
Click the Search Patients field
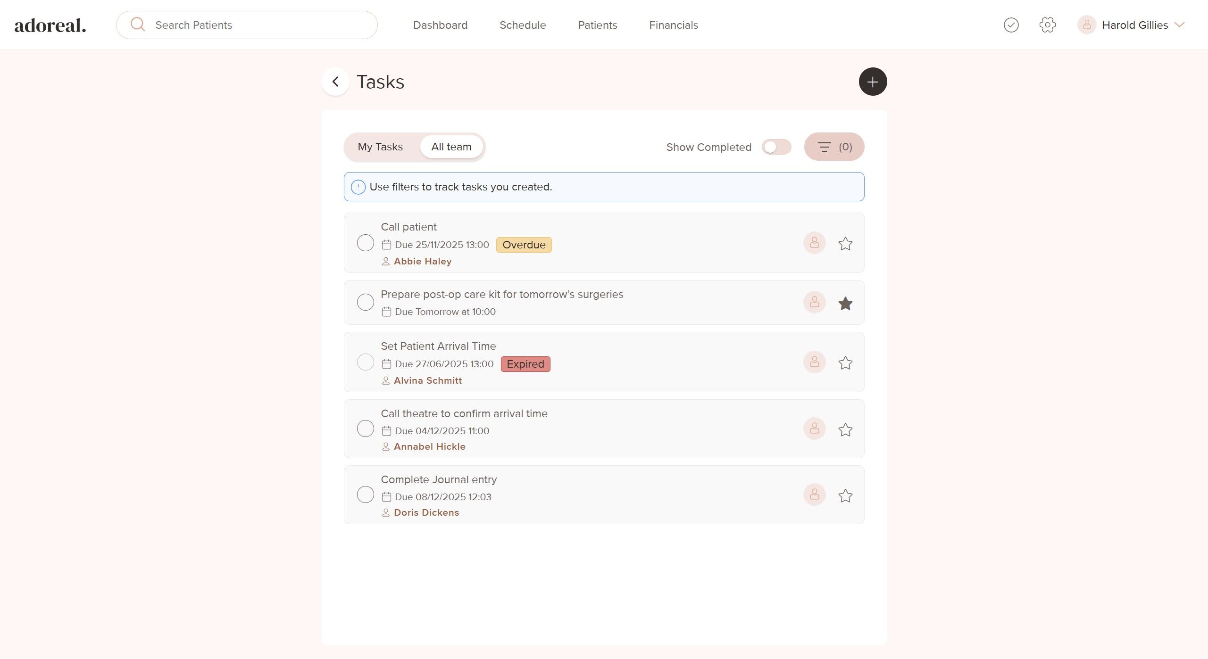(255, 25)
